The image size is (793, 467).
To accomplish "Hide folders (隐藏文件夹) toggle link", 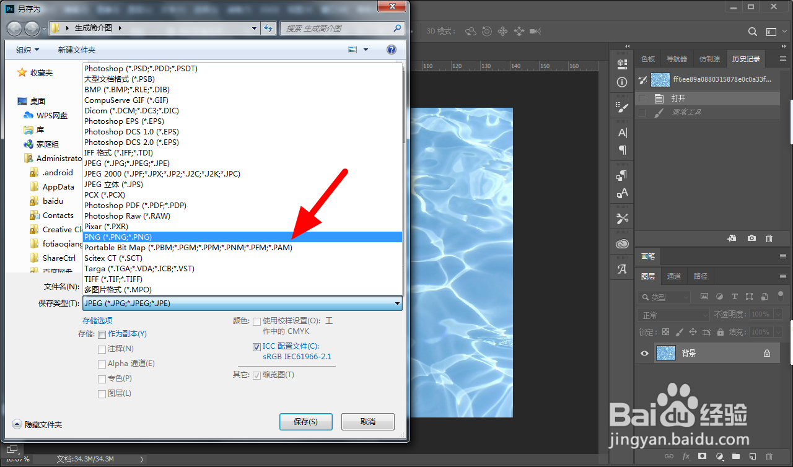I will coord(37,425).
